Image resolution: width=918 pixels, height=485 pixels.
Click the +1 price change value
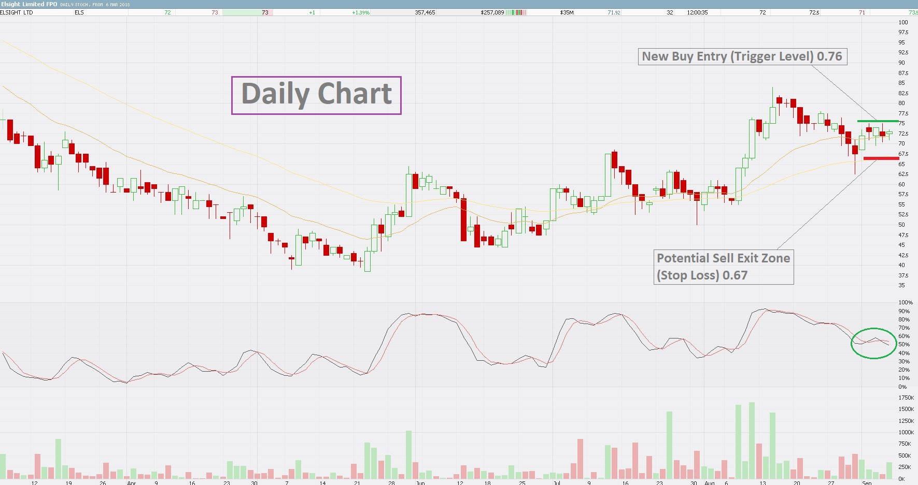312,12
